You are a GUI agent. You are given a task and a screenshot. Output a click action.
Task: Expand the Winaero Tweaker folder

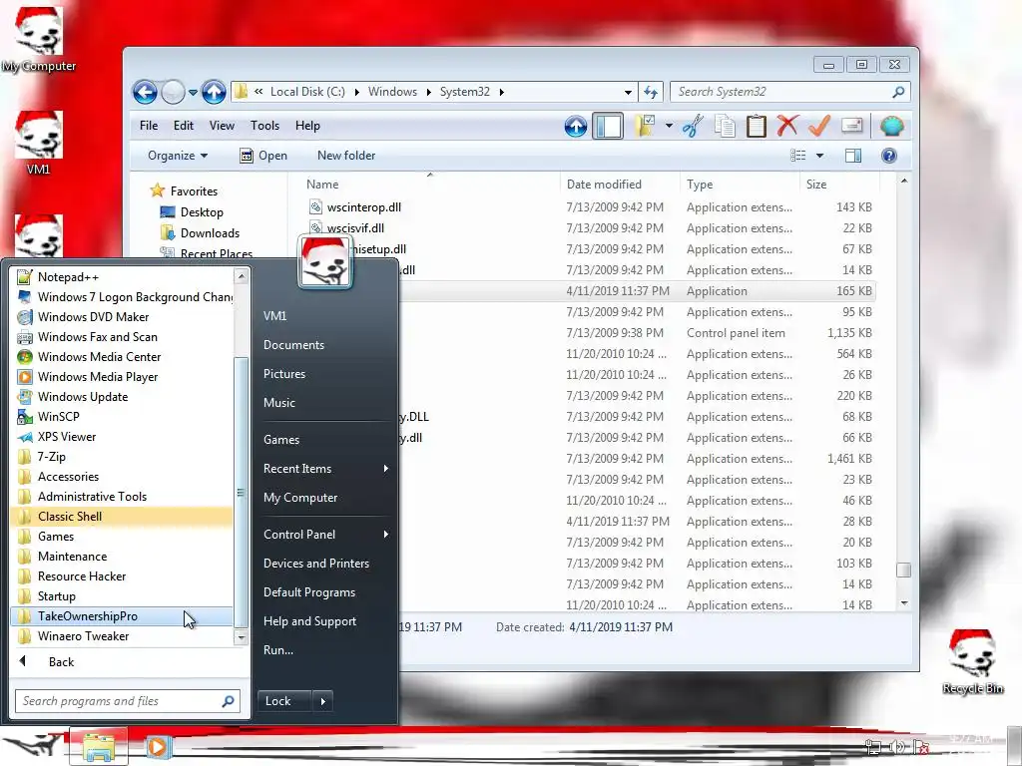(123, 636)
